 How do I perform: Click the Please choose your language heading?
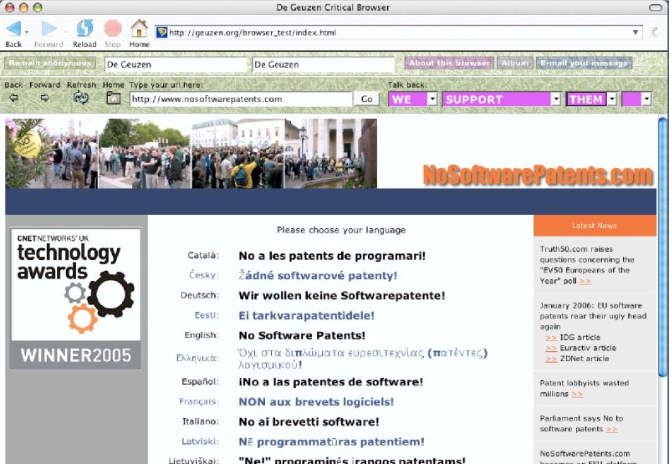click(341, 230)
